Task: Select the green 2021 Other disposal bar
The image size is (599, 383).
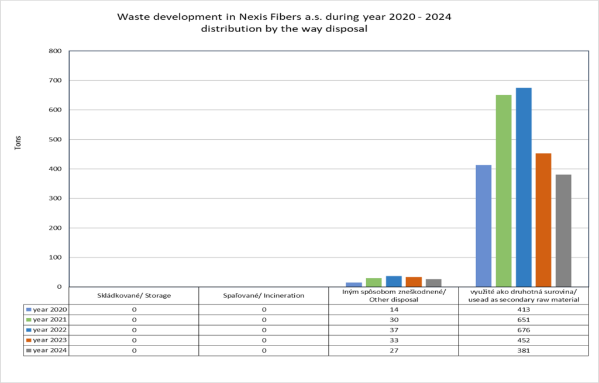Action: click(374, 282)
